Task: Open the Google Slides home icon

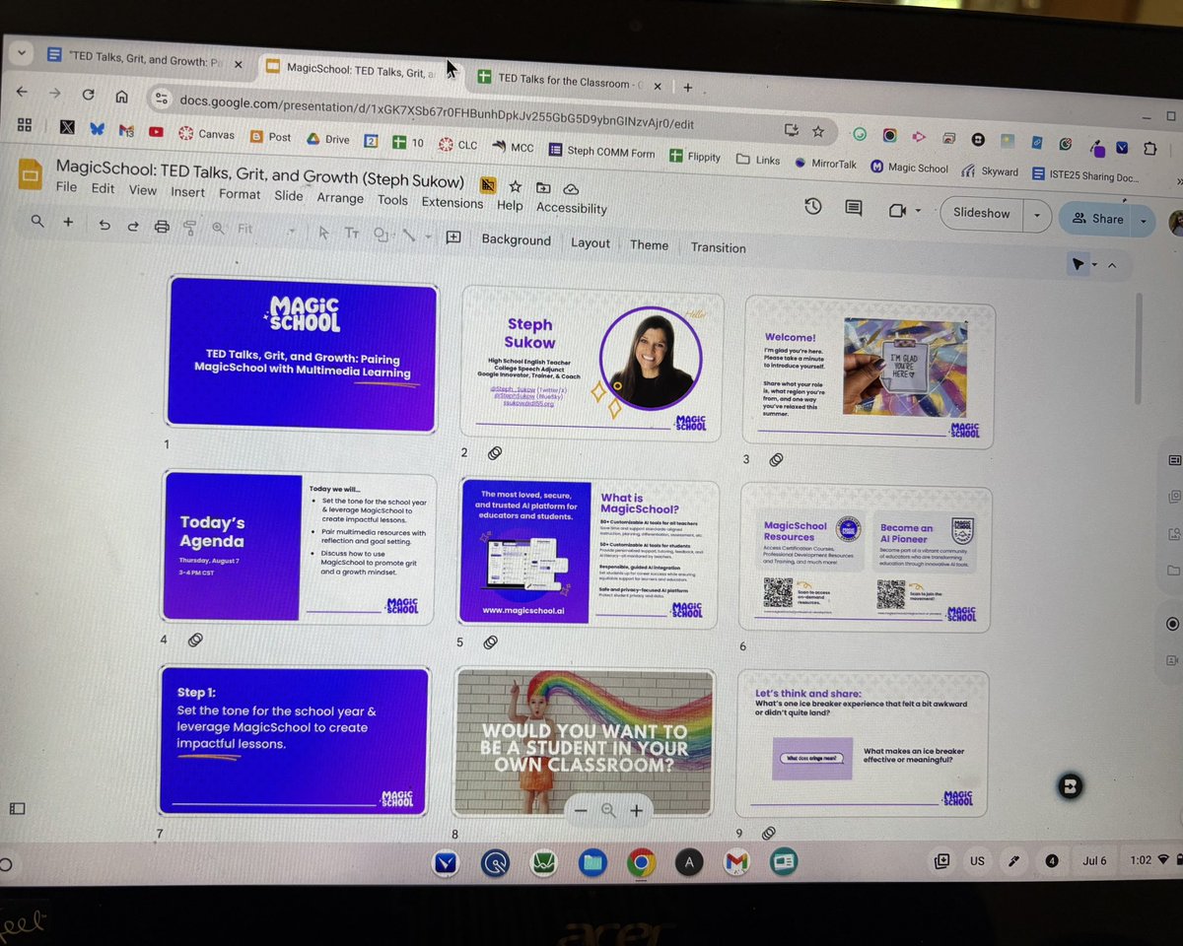Action: tap(29, 175)
